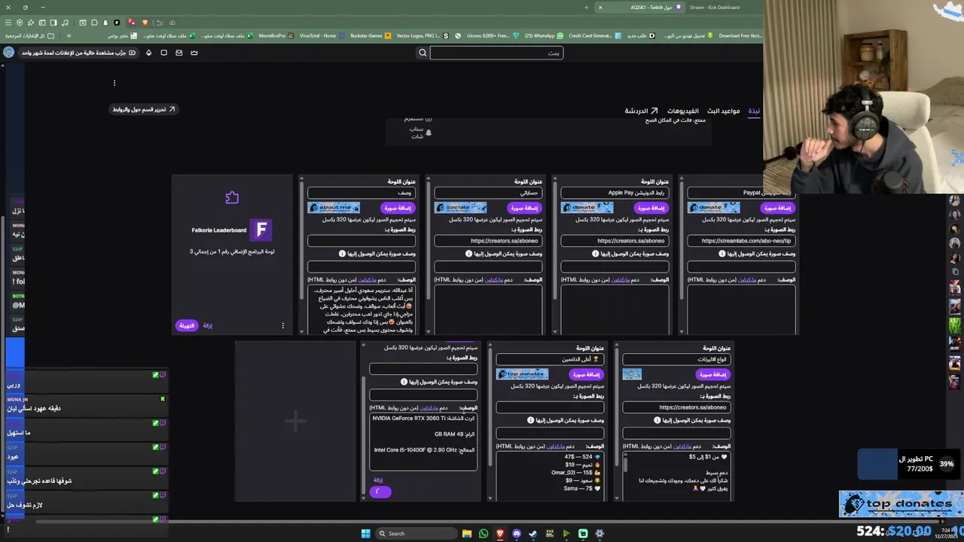This screenshot has height=542, width=964.
Task: Switch to the الفيديوهات videos tab
Action: coord(683,111)
